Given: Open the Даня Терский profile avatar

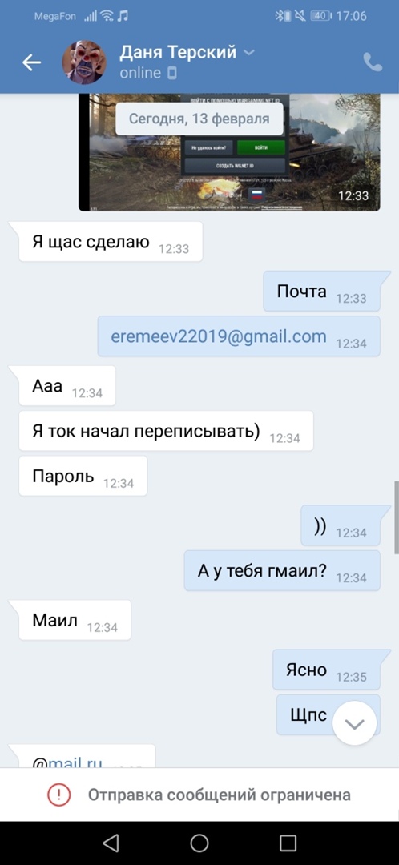Looking at the screenshot, I should (84, 62).
